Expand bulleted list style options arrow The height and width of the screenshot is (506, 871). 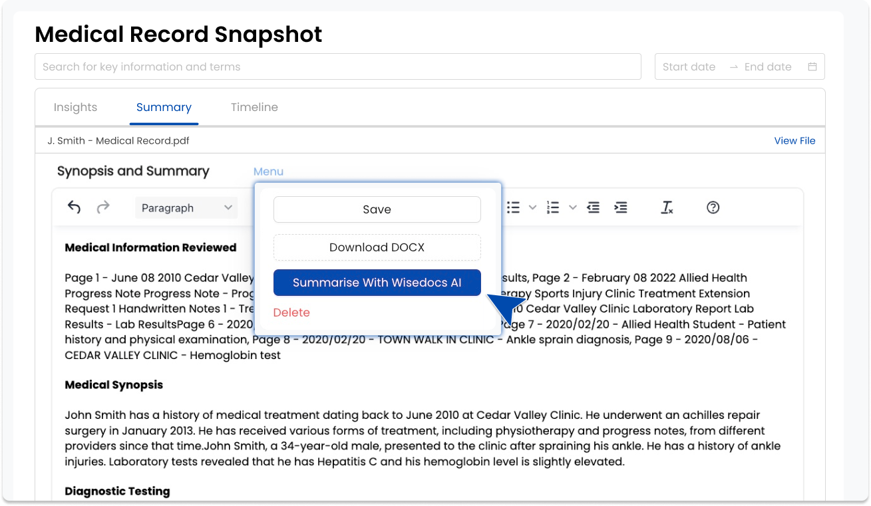532,207
